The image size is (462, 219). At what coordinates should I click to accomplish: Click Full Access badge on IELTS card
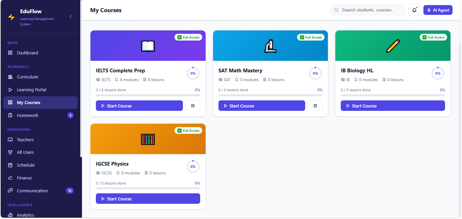188,37
